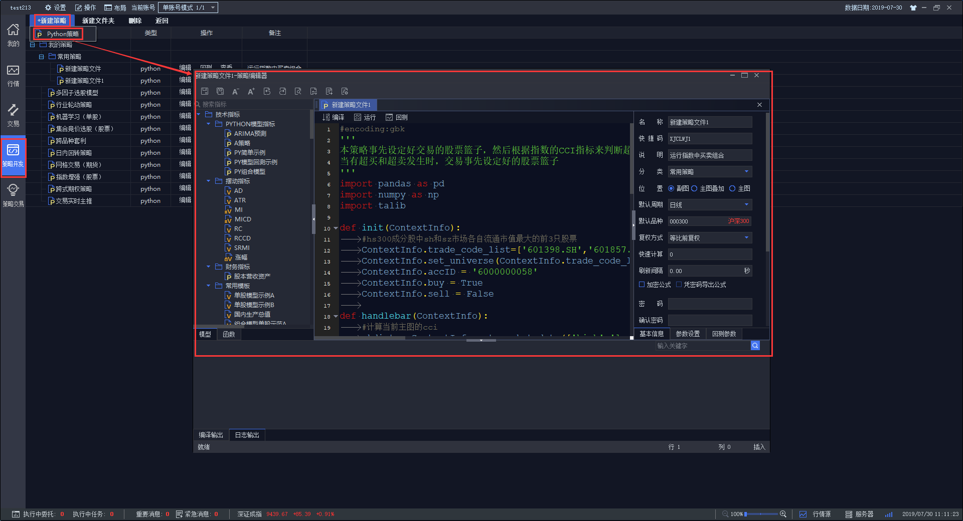Click the 编译 compile button
Image resolution: width=963 pixels, height=521 pixels.
coord(334,117)
